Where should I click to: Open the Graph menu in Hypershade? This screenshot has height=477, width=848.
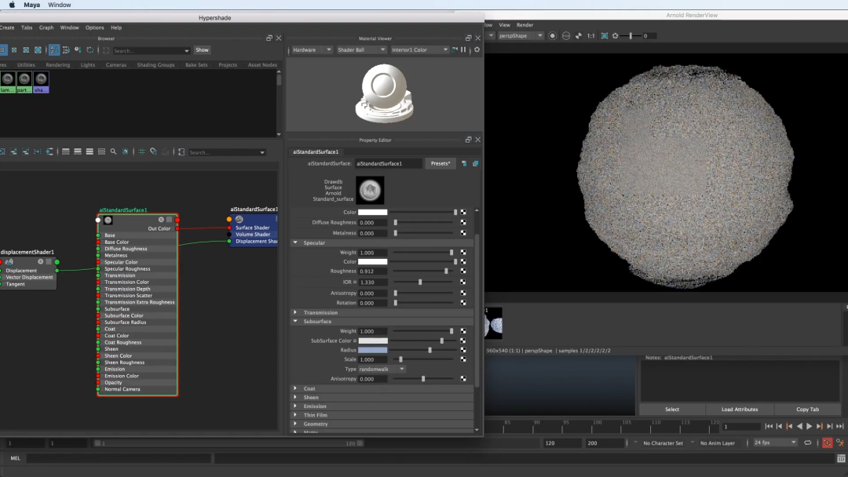click(46, 27)
